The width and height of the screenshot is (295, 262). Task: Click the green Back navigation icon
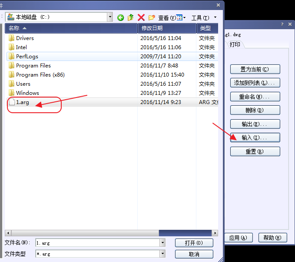pos(121,17)
